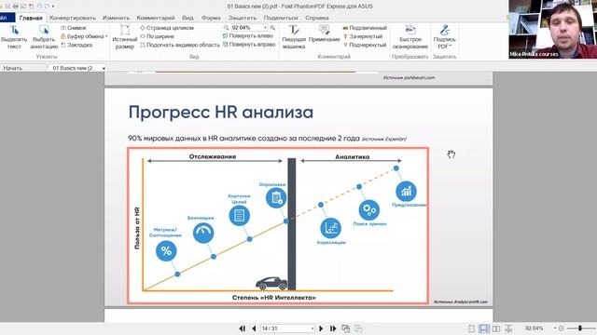Switch to the Конвертировать ribbon tab
This screenshot has height=335, width=597.
coord(73,18)
